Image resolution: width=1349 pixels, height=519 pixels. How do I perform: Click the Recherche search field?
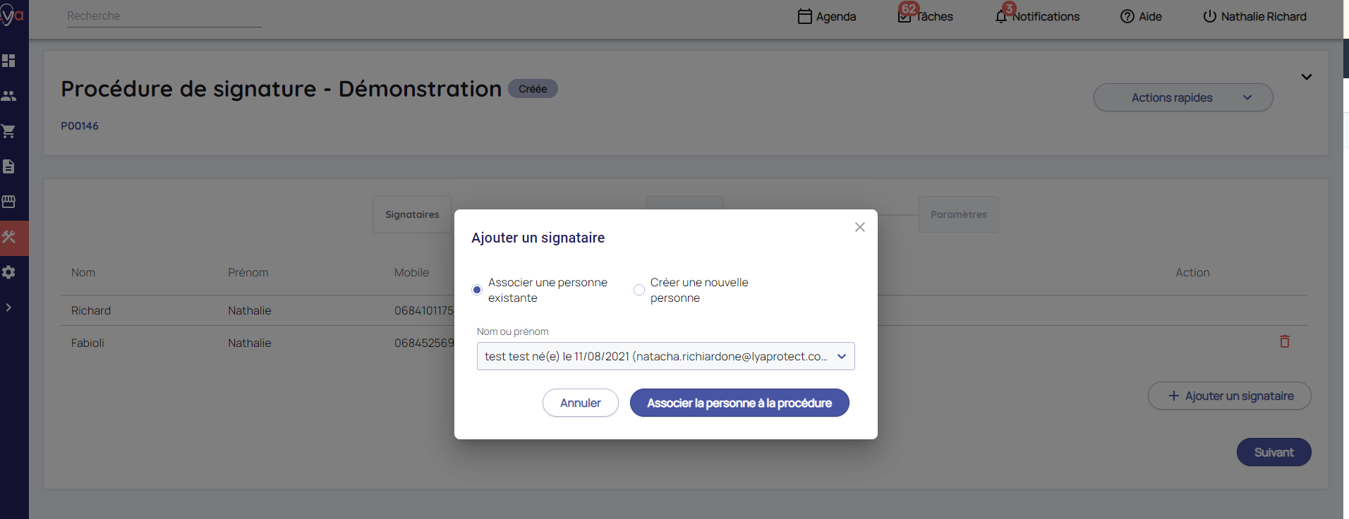pos(164,16)
